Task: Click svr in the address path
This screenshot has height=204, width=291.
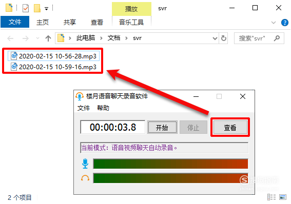Action: click(138, 38)
